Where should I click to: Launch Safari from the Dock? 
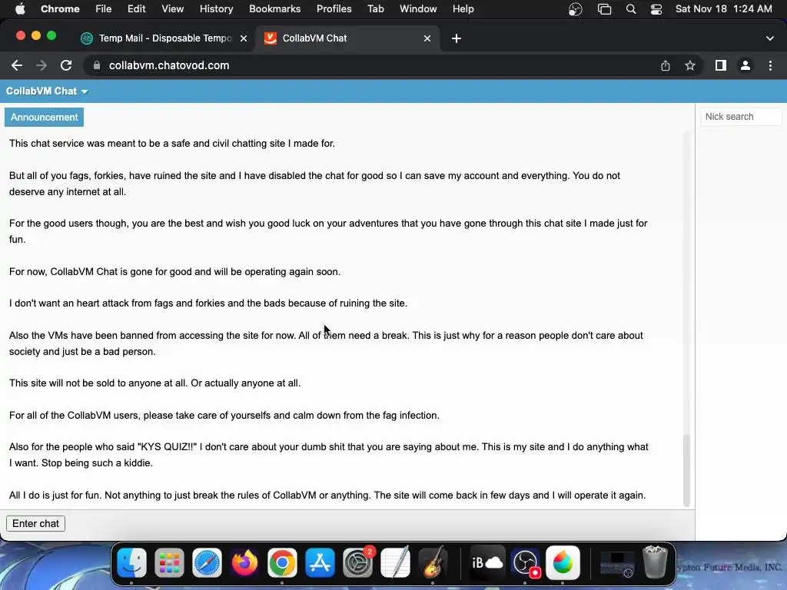point(207,563)
